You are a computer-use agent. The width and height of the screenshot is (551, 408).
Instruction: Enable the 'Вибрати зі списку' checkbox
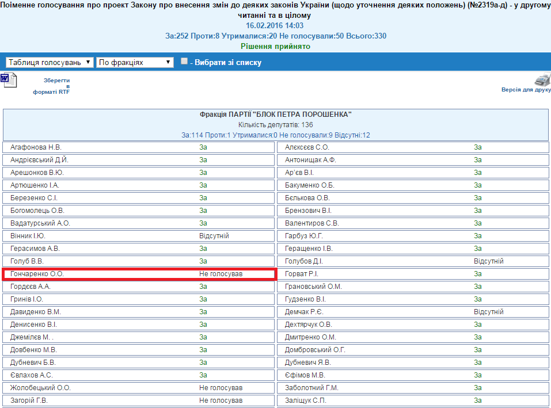click(184, 62)
